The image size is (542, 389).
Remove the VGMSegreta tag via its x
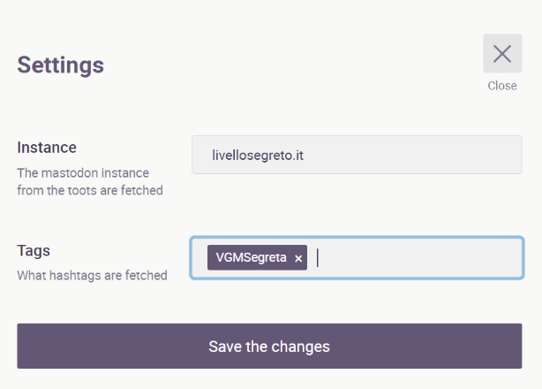298,258
